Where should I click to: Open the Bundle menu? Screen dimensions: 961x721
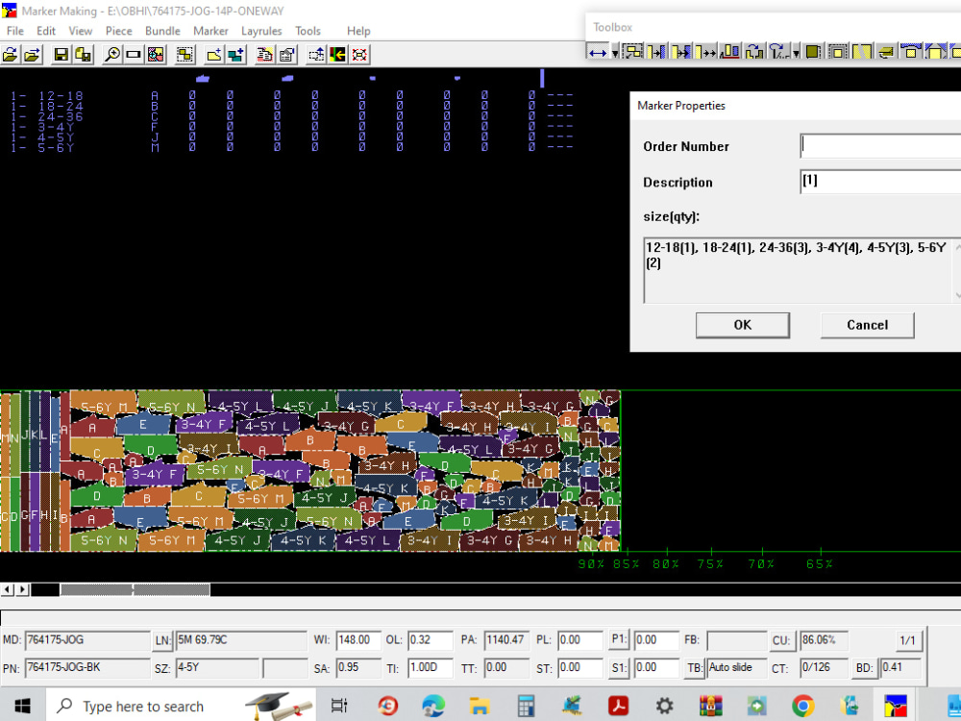pyautogui.click(x=162, y=31)
